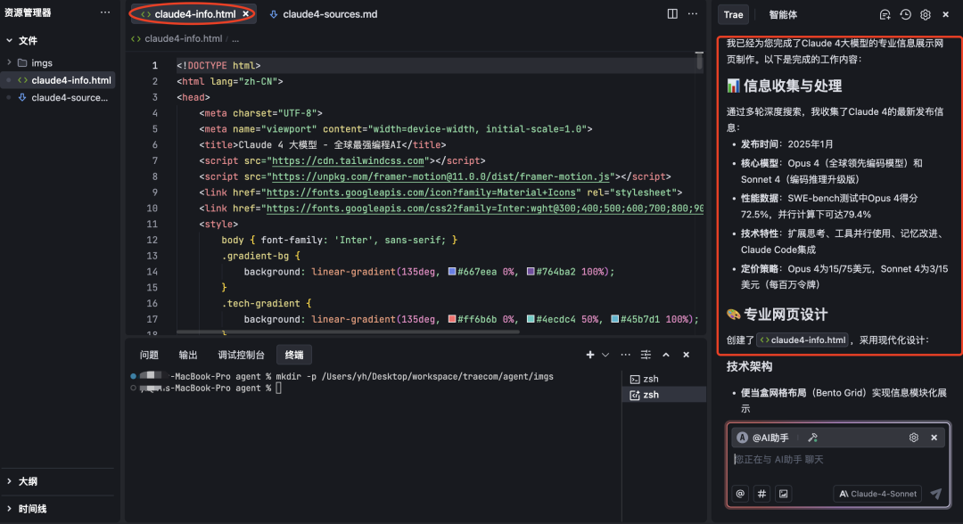Click the title tag on line 6
This screenshot has height=524, width=963.
[x=323, y=144]
